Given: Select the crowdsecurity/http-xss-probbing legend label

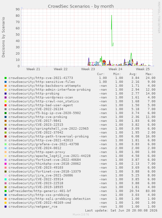Looking at the screenshot, I should 39,195.
